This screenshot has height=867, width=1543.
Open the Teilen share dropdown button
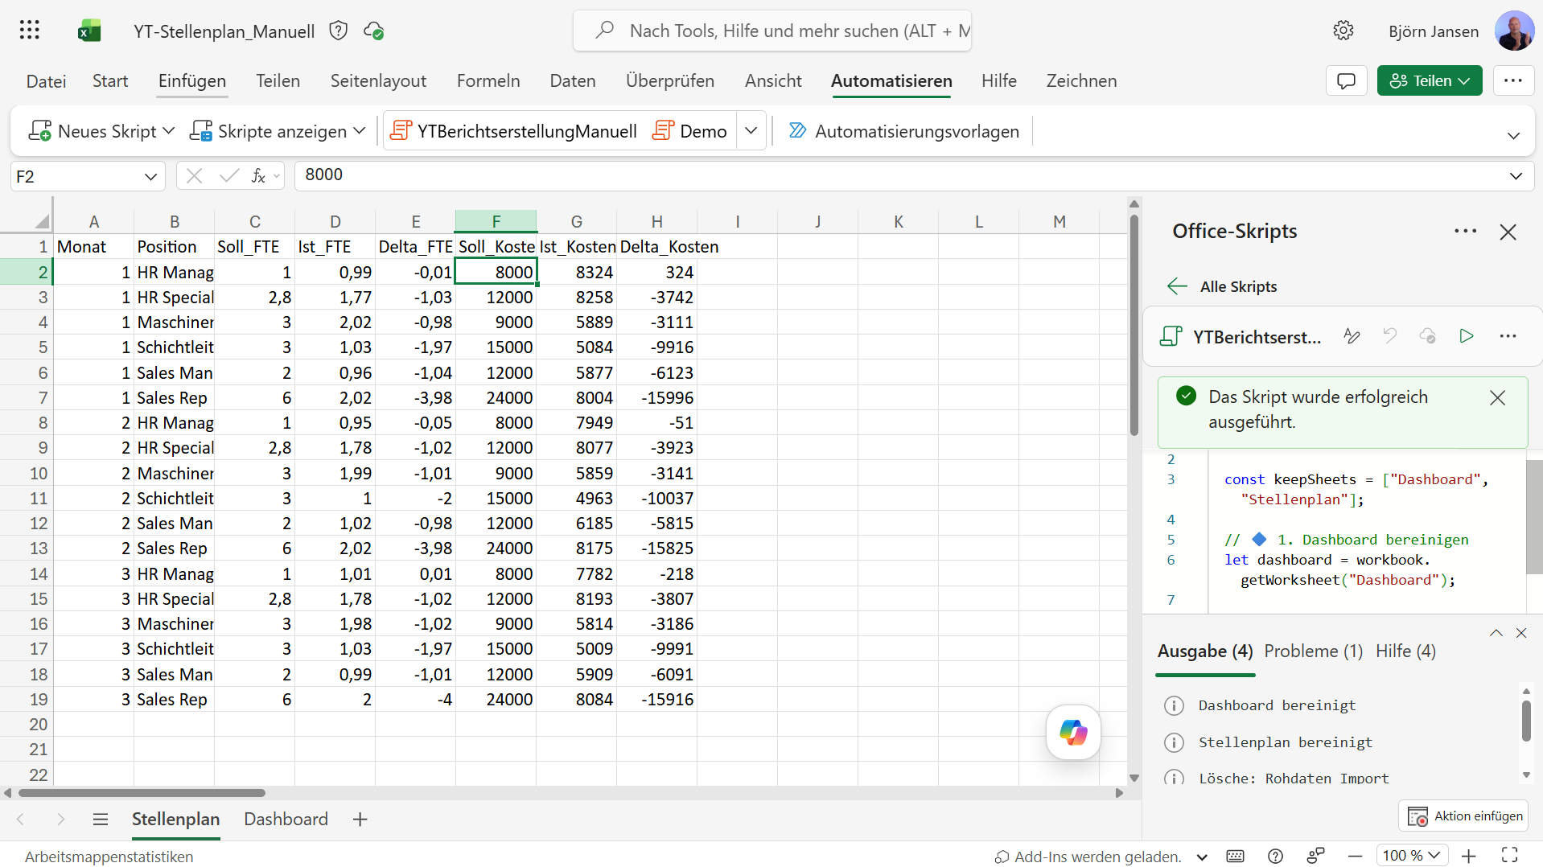coord(1430,80)
